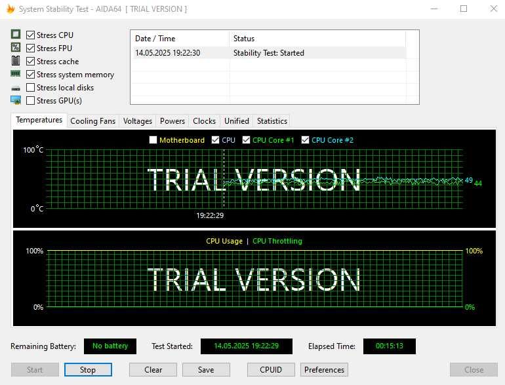Open the Preferences dialog
The height and width of the screenshot is (385, 505).
pyautogui.click(x=324, y=369)
